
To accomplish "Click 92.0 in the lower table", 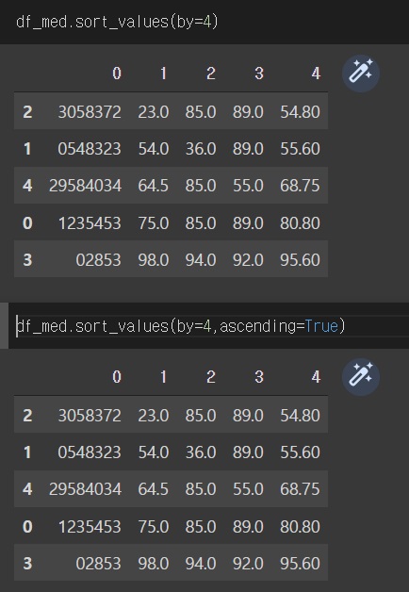I will (248, 564).
